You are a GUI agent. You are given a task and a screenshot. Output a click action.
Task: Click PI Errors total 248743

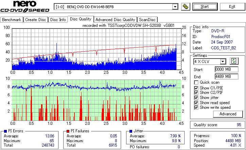[x=48, y=145]
